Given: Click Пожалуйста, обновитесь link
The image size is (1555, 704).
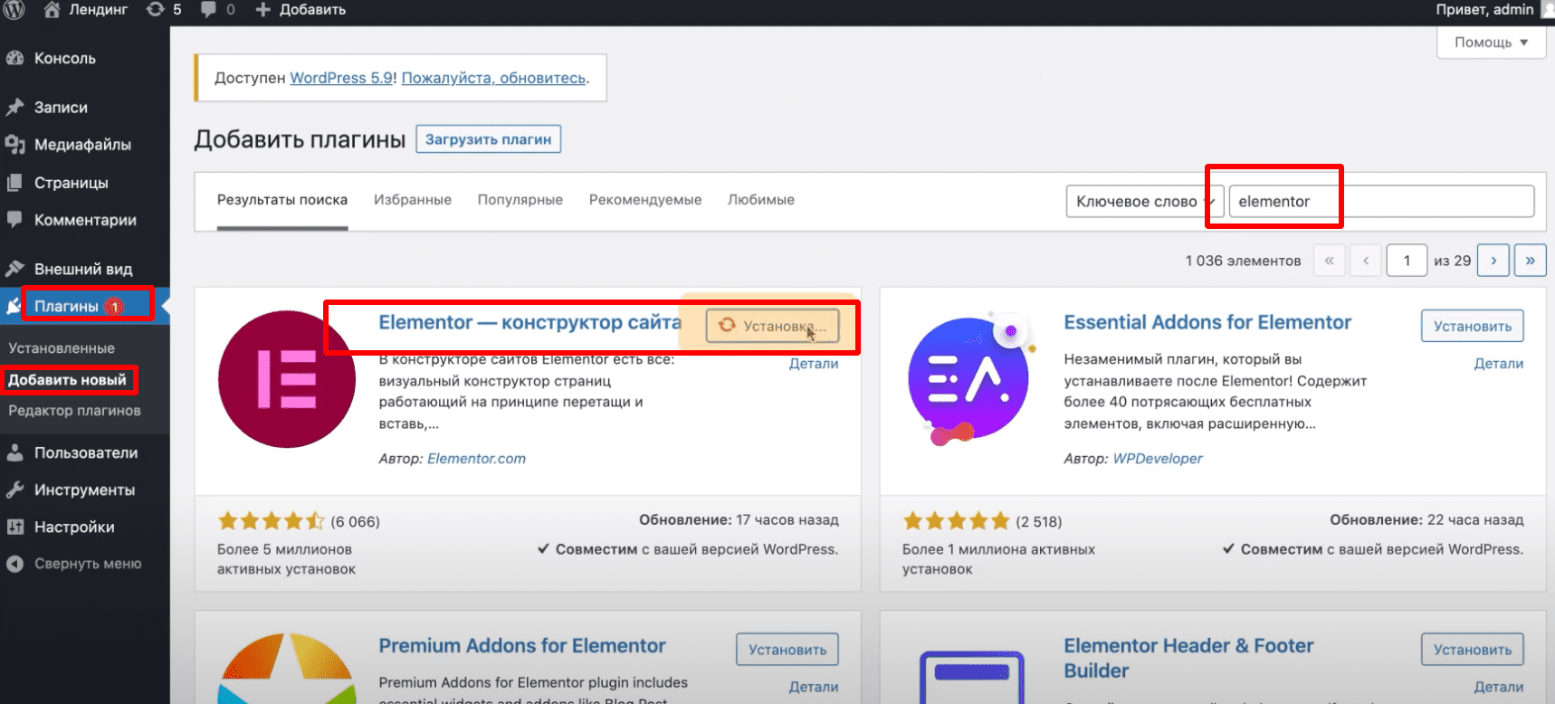Looking at the screenshot, I should pos(493,78).
